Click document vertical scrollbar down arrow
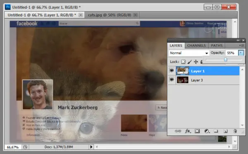Screen dimensions: 248x154 (x=235, y=141)
